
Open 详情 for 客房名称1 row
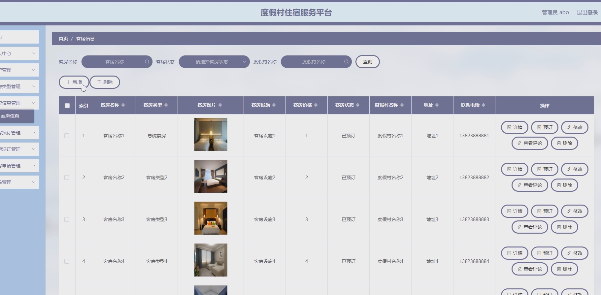[515, 127]
